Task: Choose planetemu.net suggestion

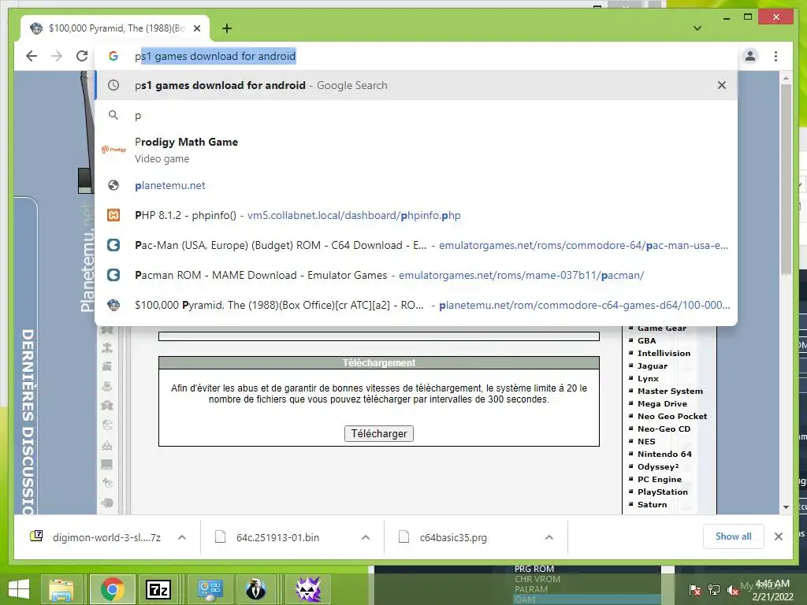Action: [x=416, y=185]
